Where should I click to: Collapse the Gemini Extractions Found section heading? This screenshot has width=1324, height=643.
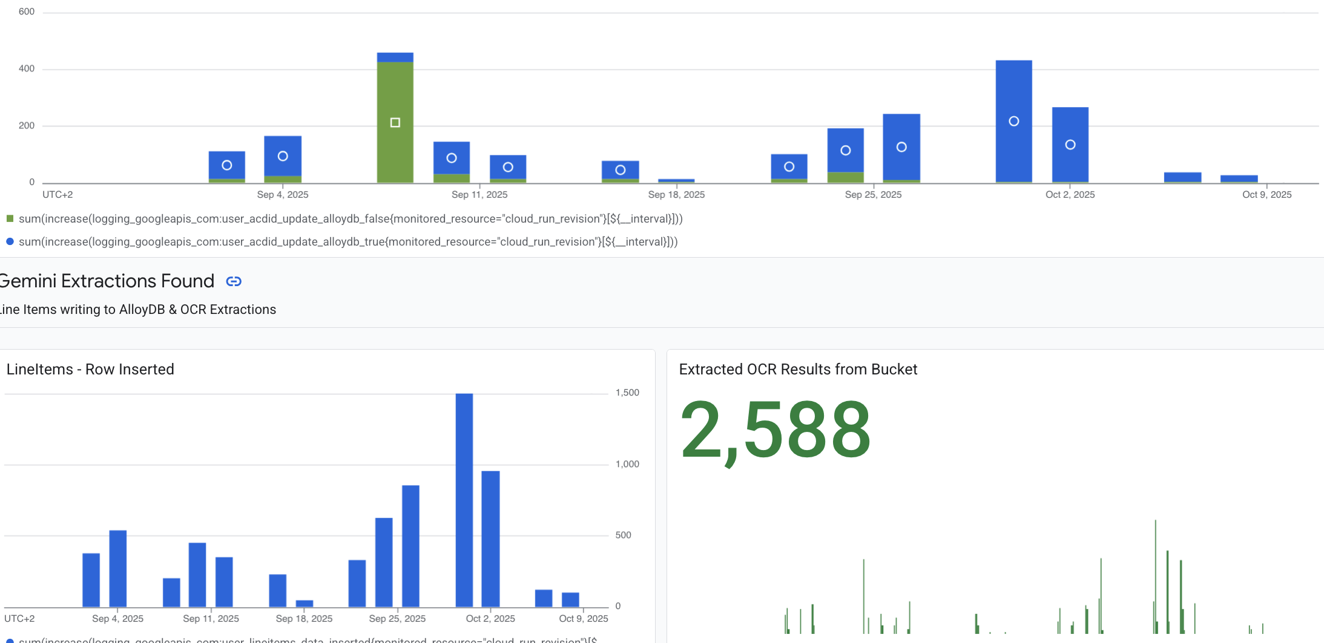coord(107,281)
